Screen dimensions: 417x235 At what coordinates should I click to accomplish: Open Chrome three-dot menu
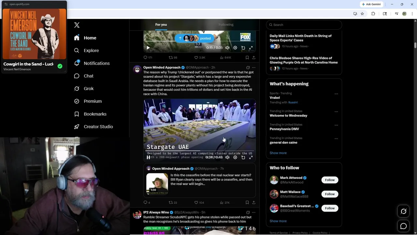tap(412, 14)
